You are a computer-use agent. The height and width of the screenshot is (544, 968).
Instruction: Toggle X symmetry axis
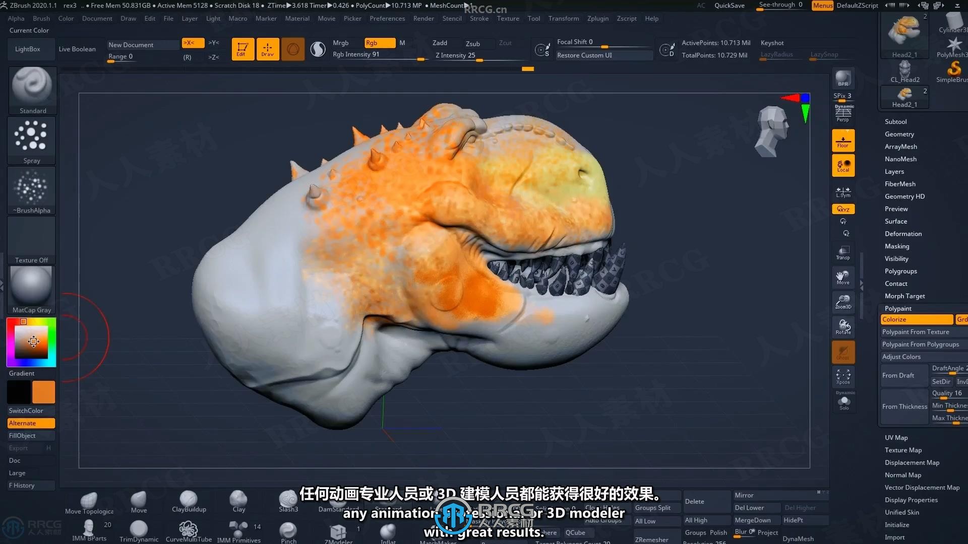193,43
